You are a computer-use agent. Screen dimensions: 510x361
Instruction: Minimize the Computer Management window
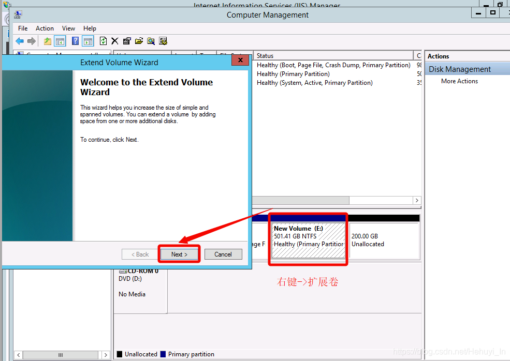click(478, 13)
